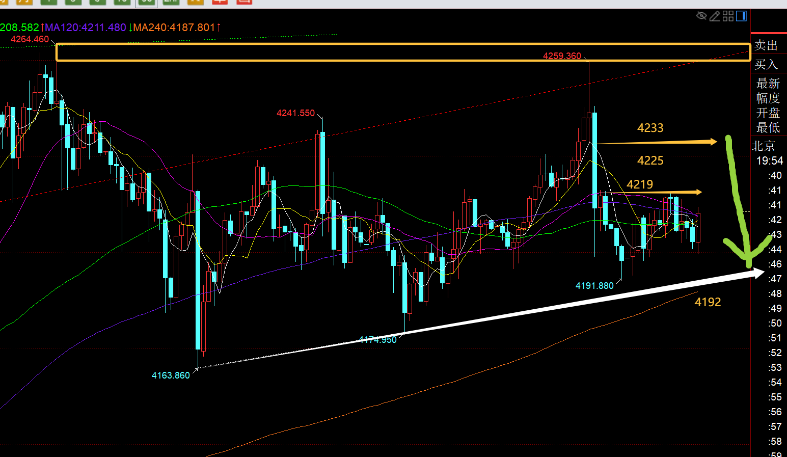Select the 最新 latest price label

[768, 83]
